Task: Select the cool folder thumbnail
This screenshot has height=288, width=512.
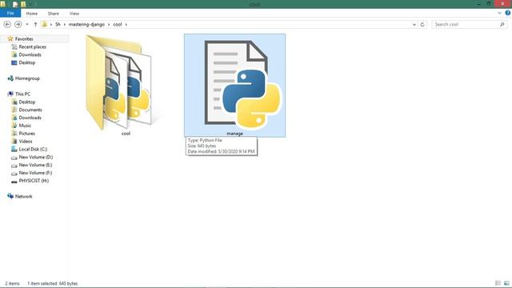Action: tap(119, 82)
